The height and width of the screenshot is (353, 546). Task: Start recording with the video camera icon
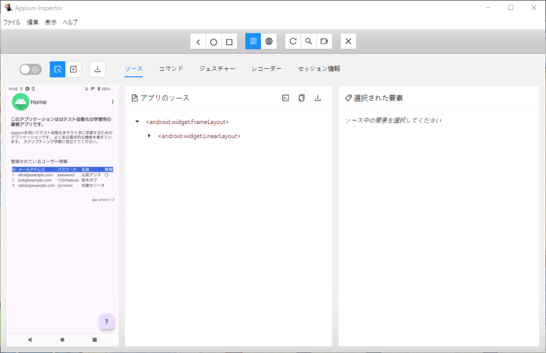(324, 42)
